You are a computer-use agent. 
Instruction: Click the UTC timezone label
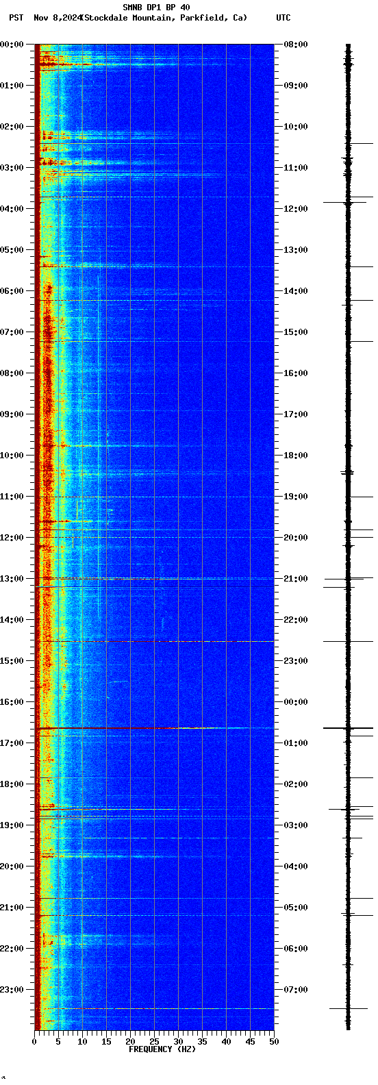point(283,18)
